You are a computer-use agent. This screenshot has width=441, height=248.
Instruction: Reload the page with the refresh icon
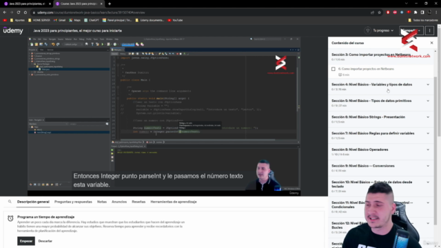pos(19,12)
